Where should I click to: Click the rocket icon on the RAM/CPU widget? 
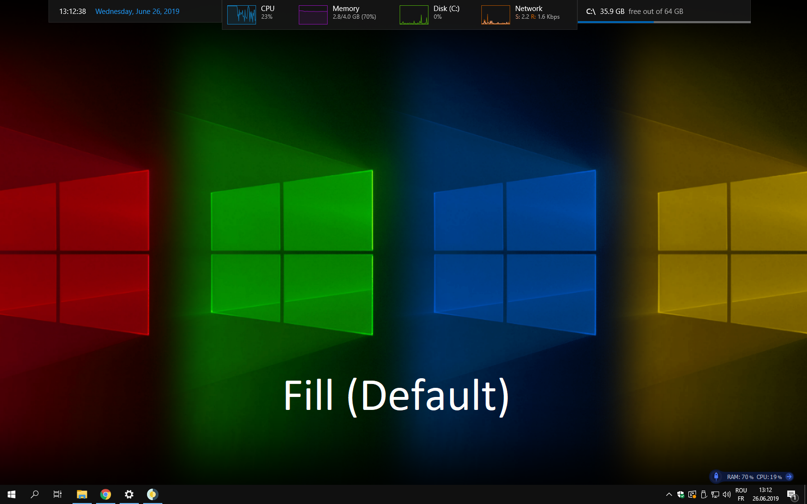pos(716,477)
